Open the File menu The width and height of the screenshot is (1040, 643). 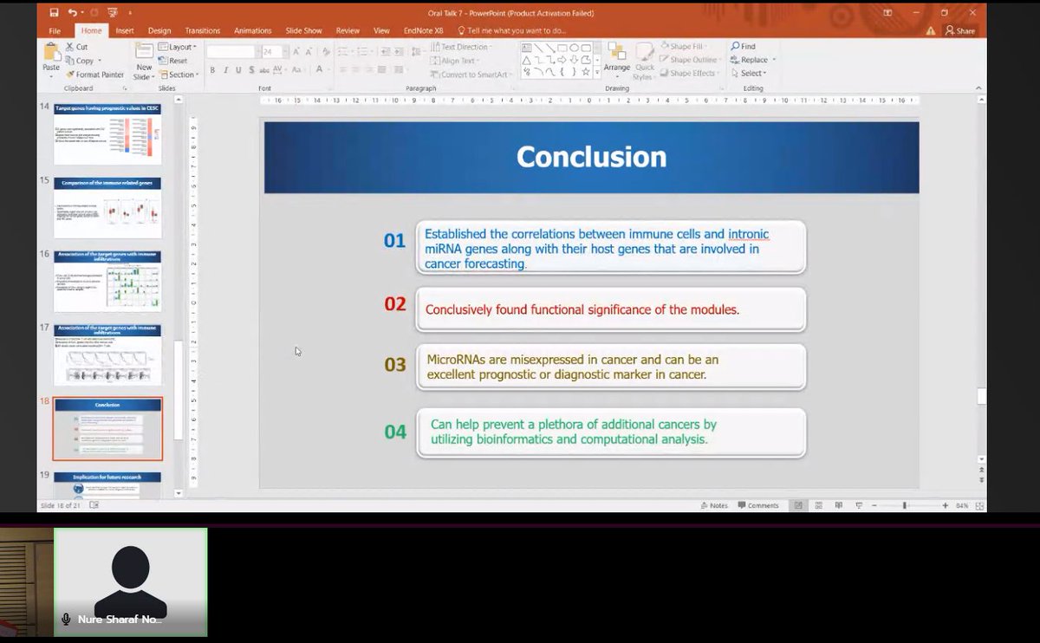coord(55,30)
